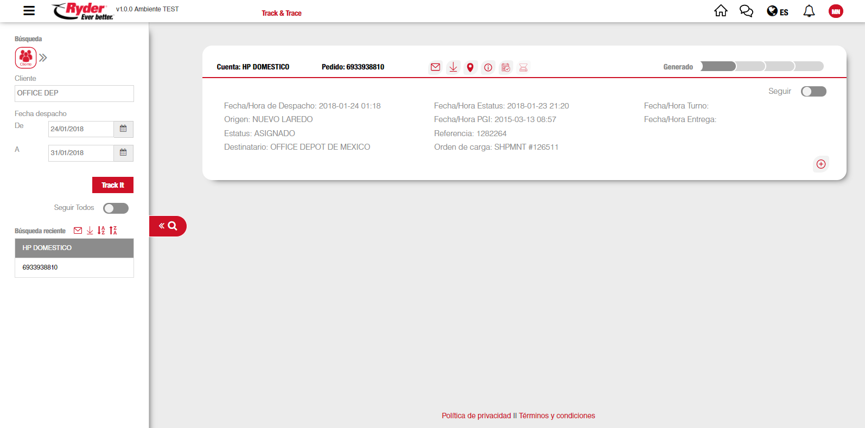Sort recent searches Z to A
The image size is (865, 428).
click(113, 231)
